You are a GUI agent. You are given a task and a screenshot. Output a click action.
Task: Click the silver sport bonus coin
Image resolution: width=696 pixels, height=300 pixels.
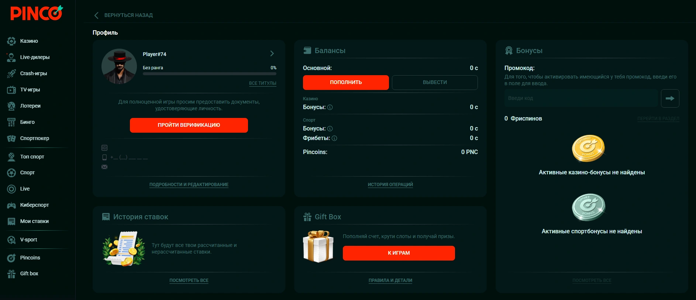click(x=588, y=207)
